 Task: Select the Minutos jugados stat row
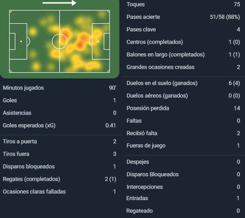click(x=60, y=88)
